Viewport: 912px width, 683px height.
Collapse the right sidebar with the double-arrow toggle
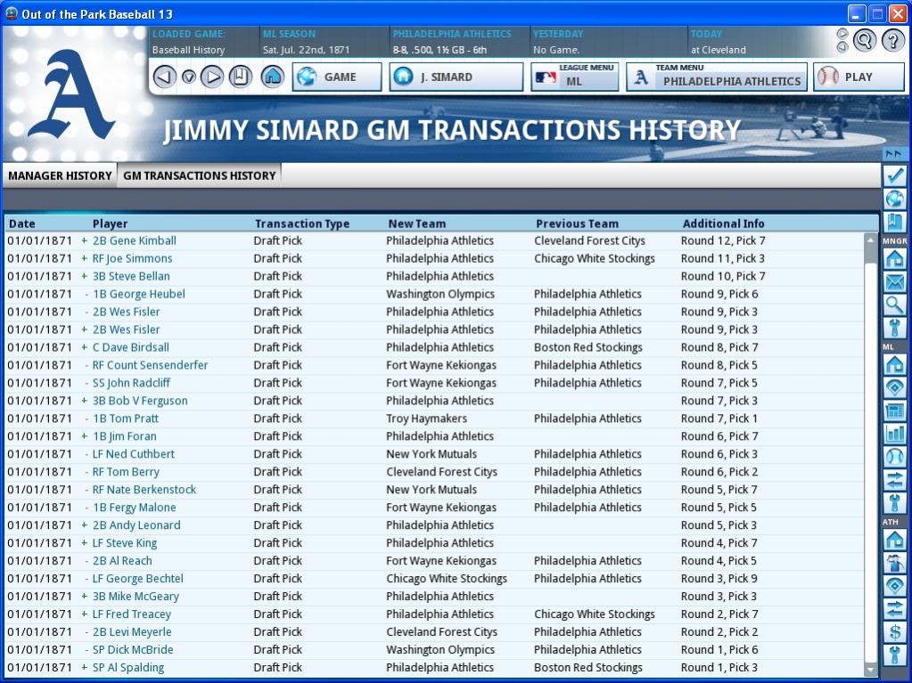(x=895, y=153)
